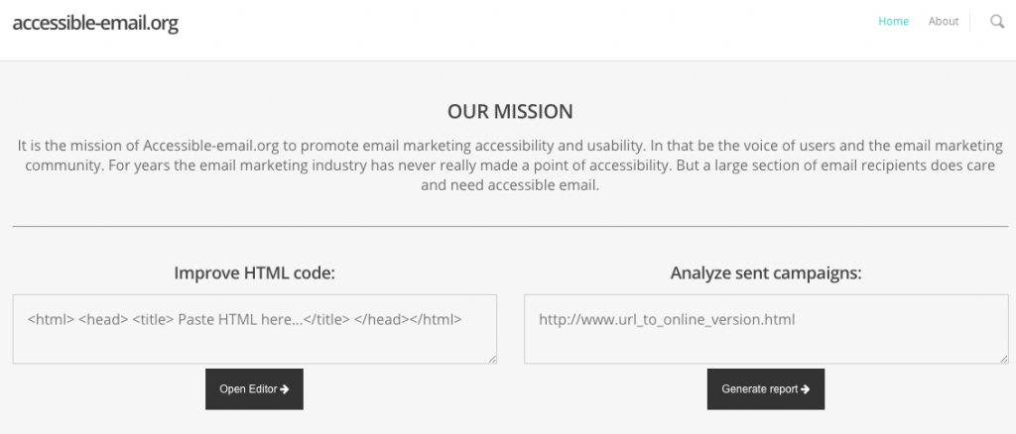Viewport: 1016px width, 434px height.
Task: Open the search magnifier icon
Action: [x=997, y=22]
